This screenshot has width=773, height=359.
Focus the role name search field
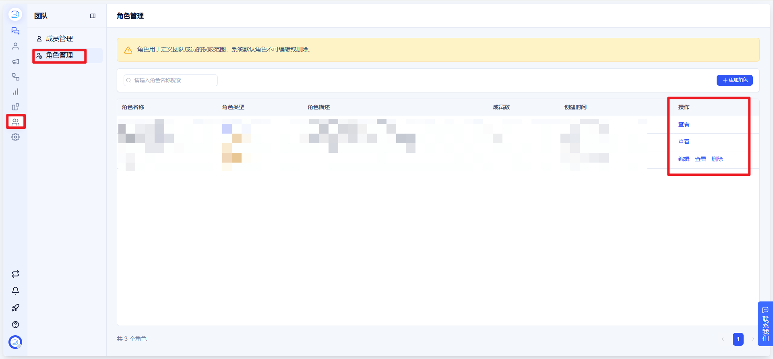coord(171,80)
